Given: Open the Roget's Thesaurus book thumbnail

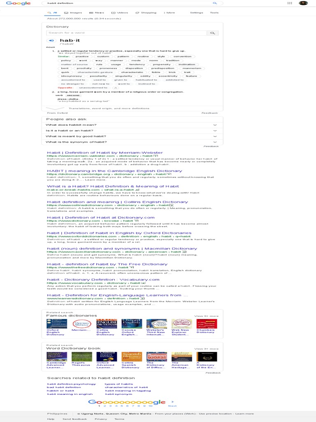Looking at the screenshot, I should [x=82, y=356].
